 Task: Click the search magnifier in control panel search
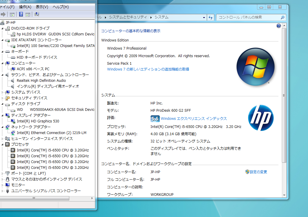click(282, 17)
